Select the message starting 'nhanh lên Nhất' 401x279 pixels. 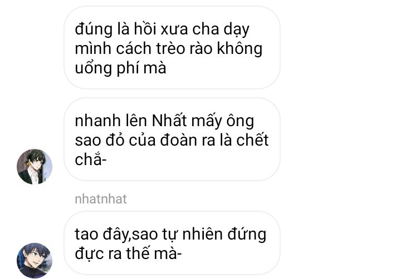pyautogui.click(x=172, y=139)
